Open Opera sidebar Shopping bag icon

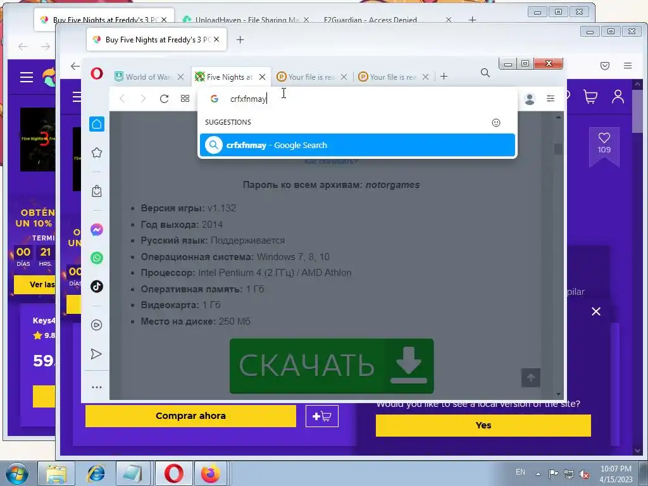point(97,191)
